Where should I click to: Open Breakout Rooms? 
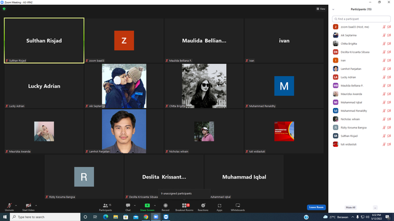[x=184, y=207]
